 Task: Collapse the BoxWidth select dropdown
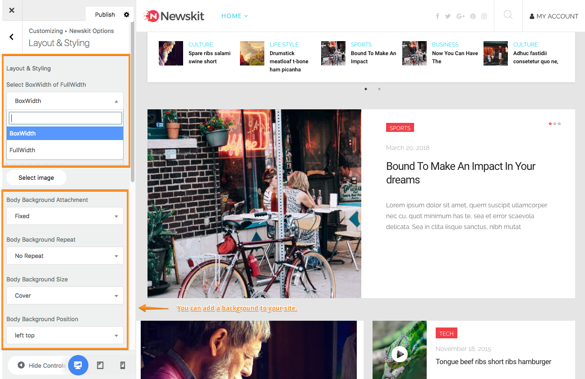(x=65, y=101)
